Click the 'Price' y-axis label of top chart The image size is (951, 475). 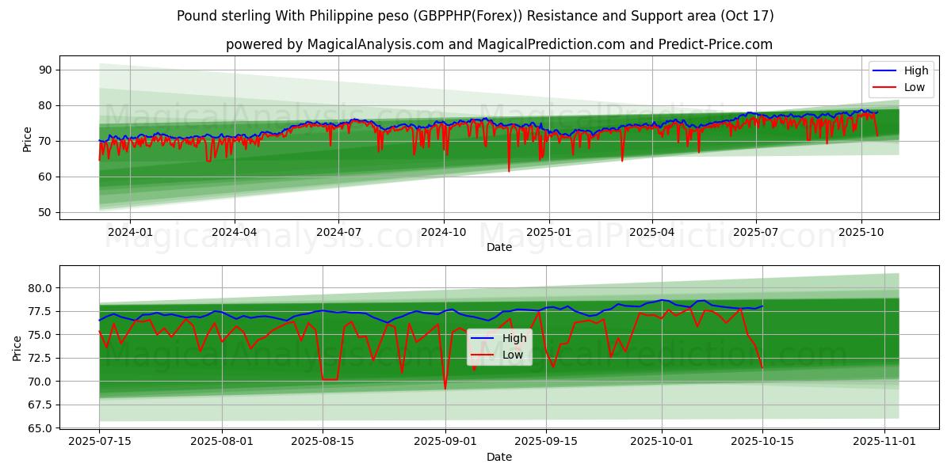[28, 139]
